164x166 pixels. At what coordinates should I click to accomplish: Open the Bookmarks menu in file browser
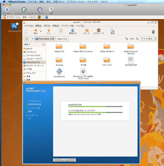tap(68, 26)
